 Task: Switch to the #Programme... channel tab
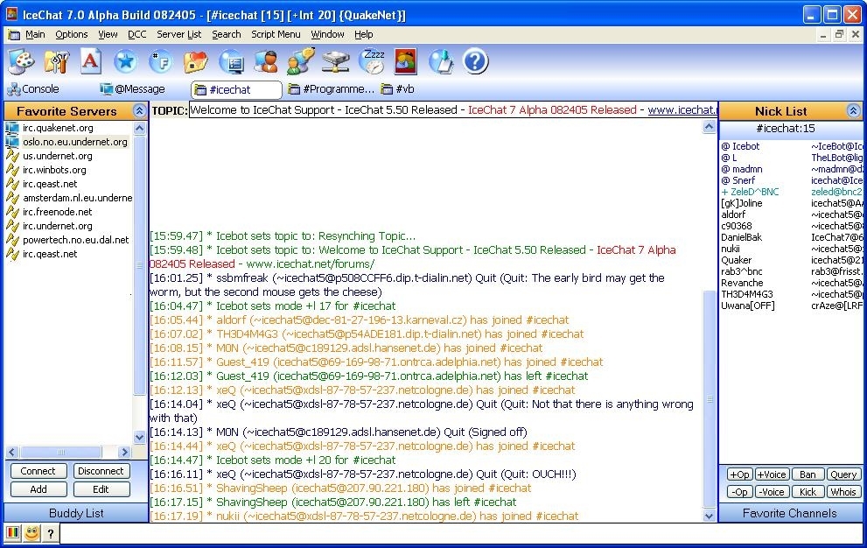pos(332,89)
